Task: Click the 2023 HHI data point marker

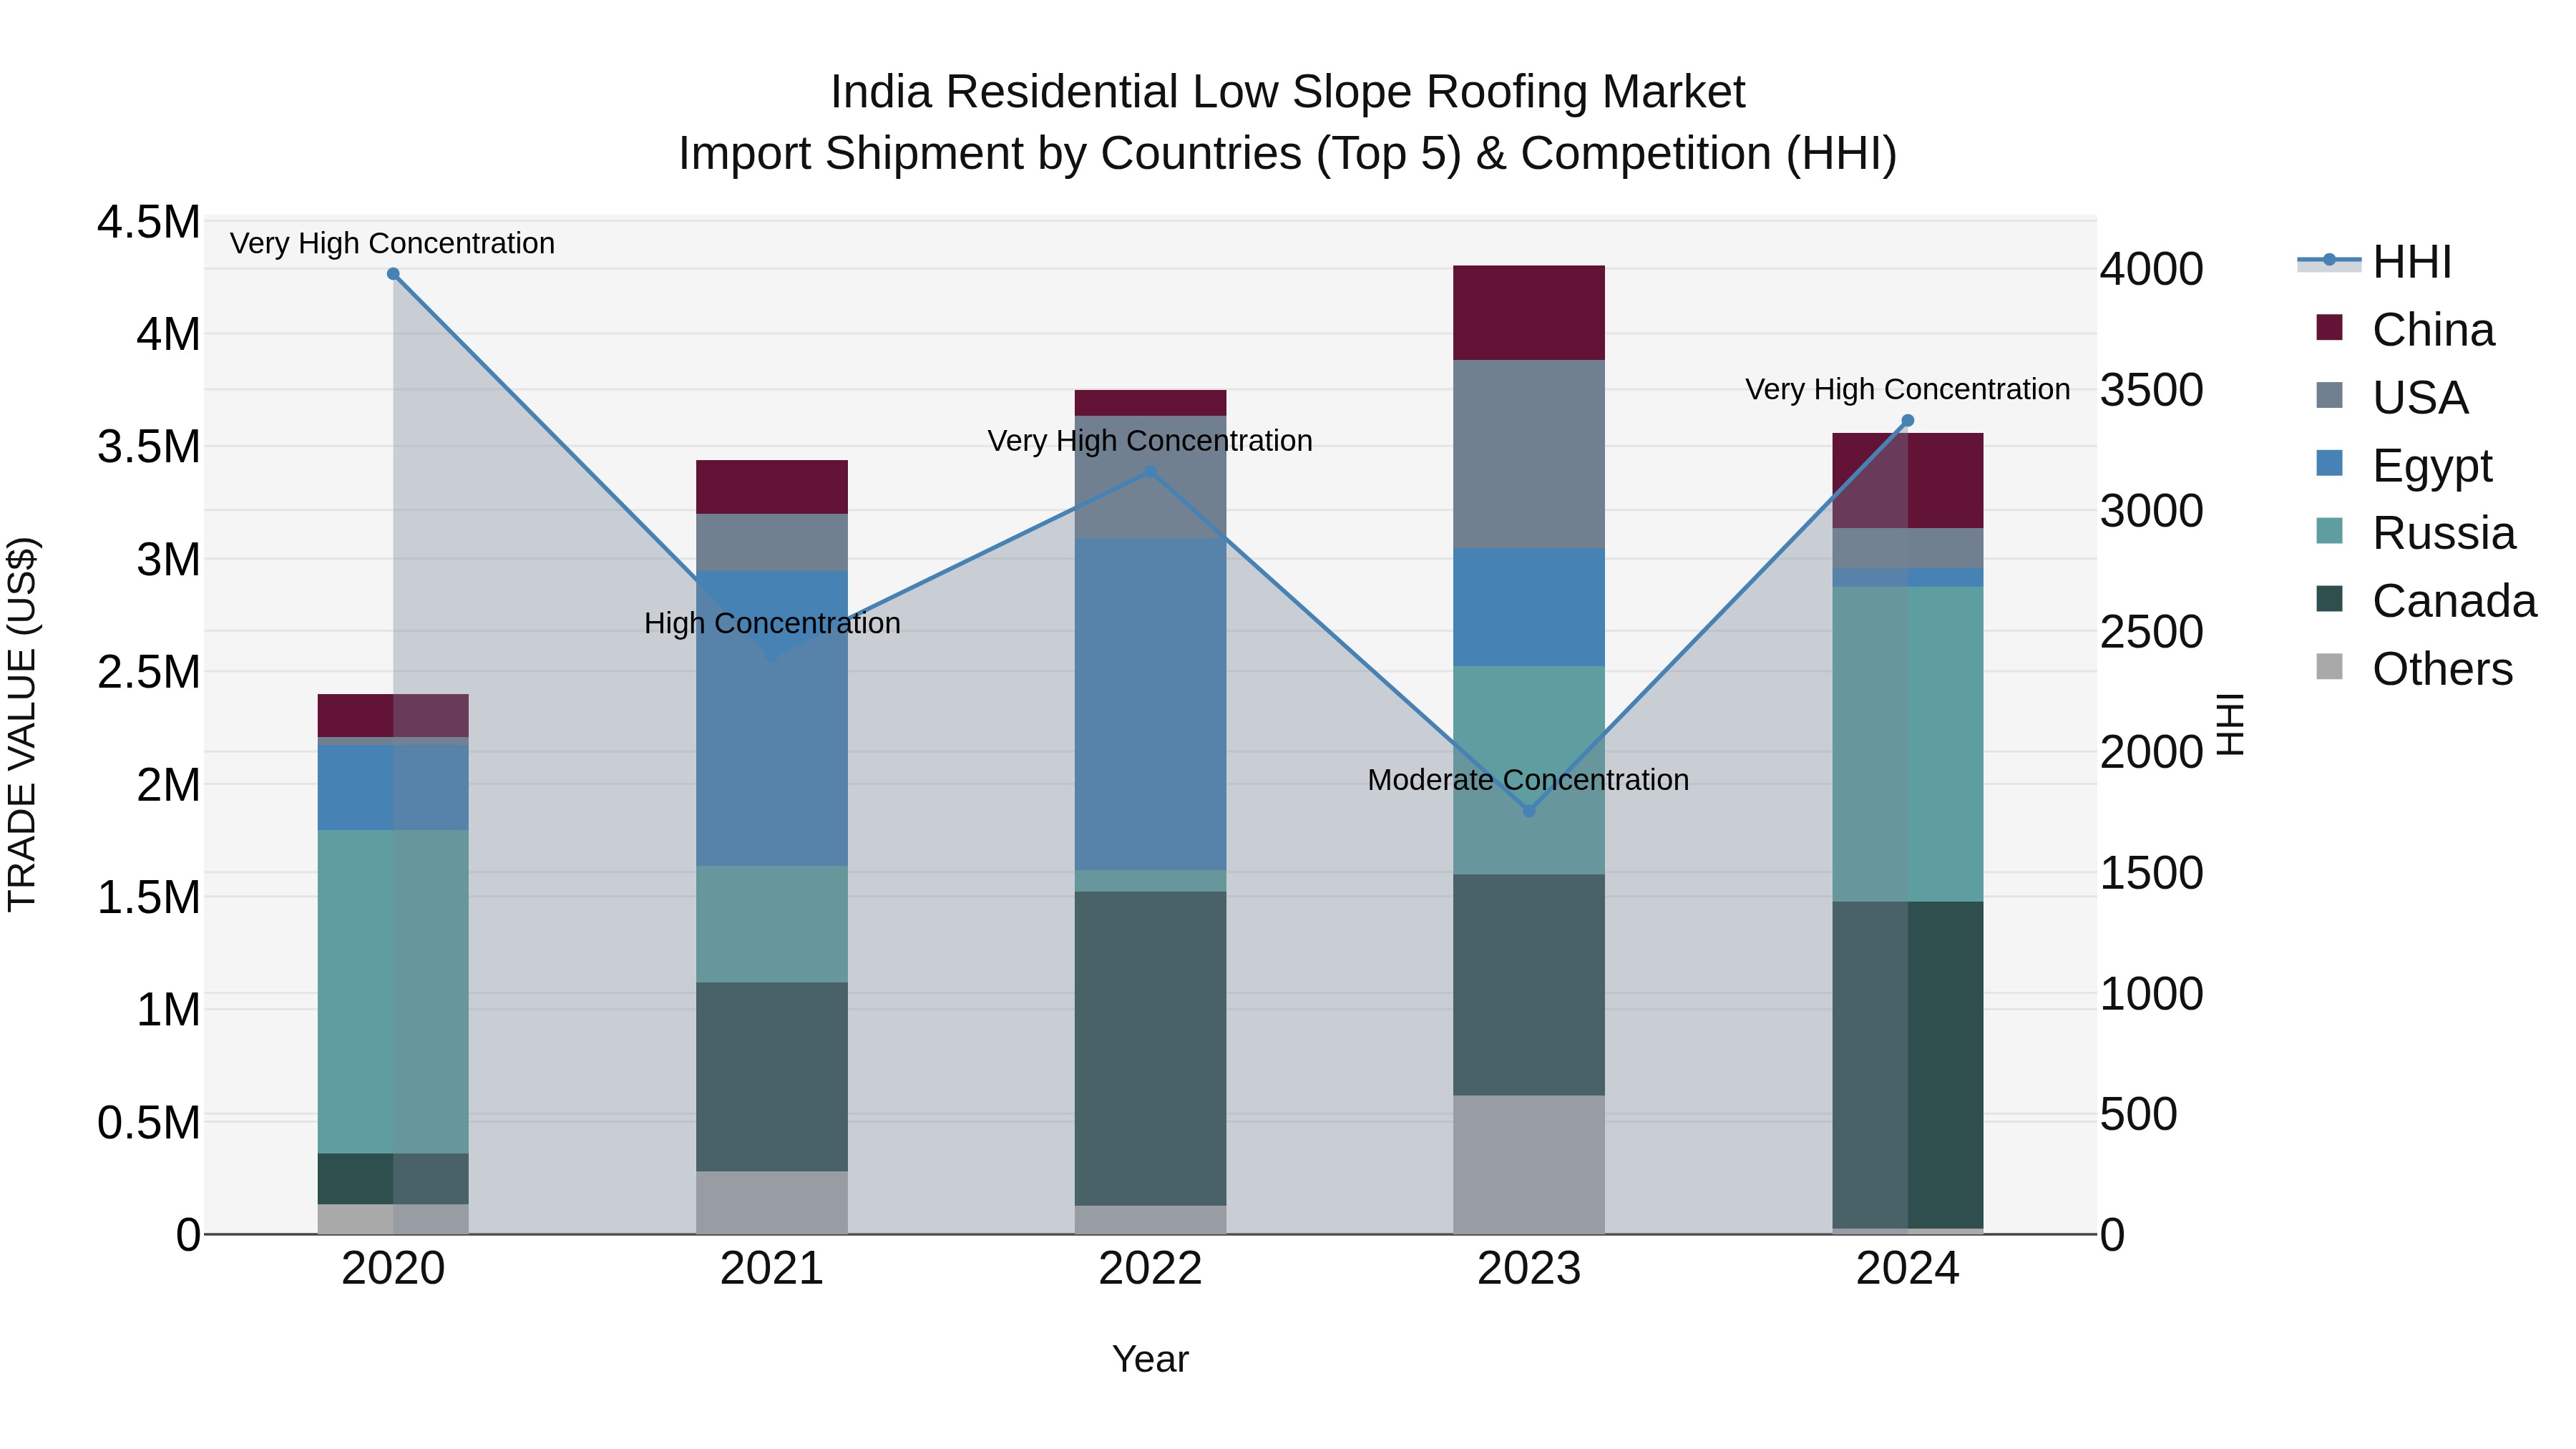Action: [1529, 811]
